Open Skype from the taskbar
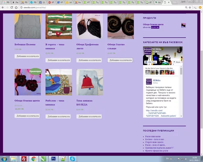 click(x=72, y=159)
